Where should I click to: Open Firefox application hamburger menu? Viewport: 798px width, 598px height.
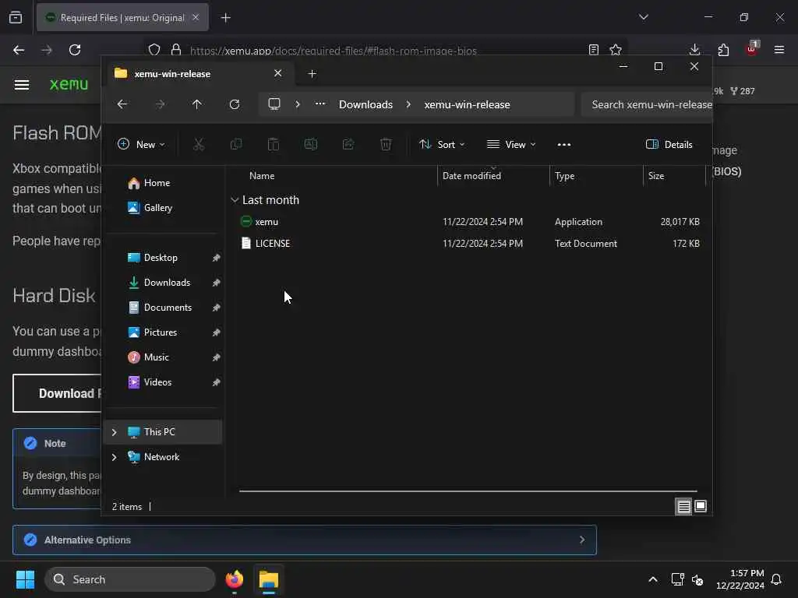click(x=779, y=50)
